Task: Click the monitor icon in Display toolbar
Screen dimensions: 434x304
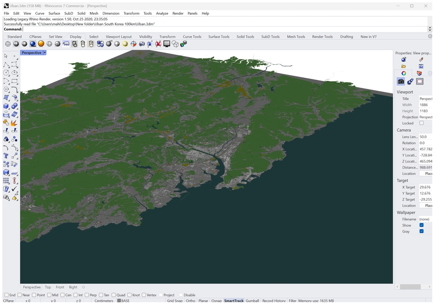Action: 167,44
